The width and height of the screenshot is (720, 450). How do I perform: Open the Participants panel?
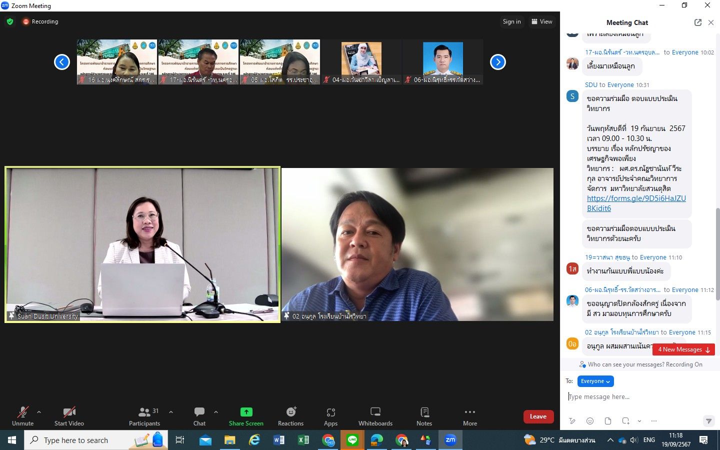point(144,416)
